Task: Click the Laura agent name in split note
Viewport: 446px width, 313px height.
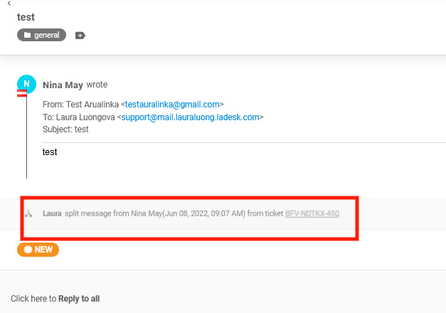Action: click(x=52, y=213)
